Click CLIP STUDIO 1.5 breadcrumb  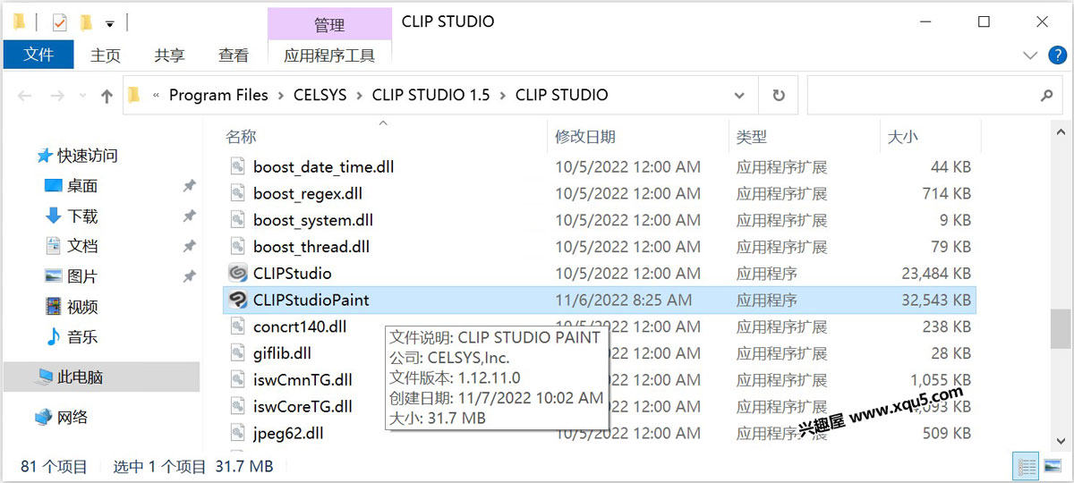(x=430, y=95)
